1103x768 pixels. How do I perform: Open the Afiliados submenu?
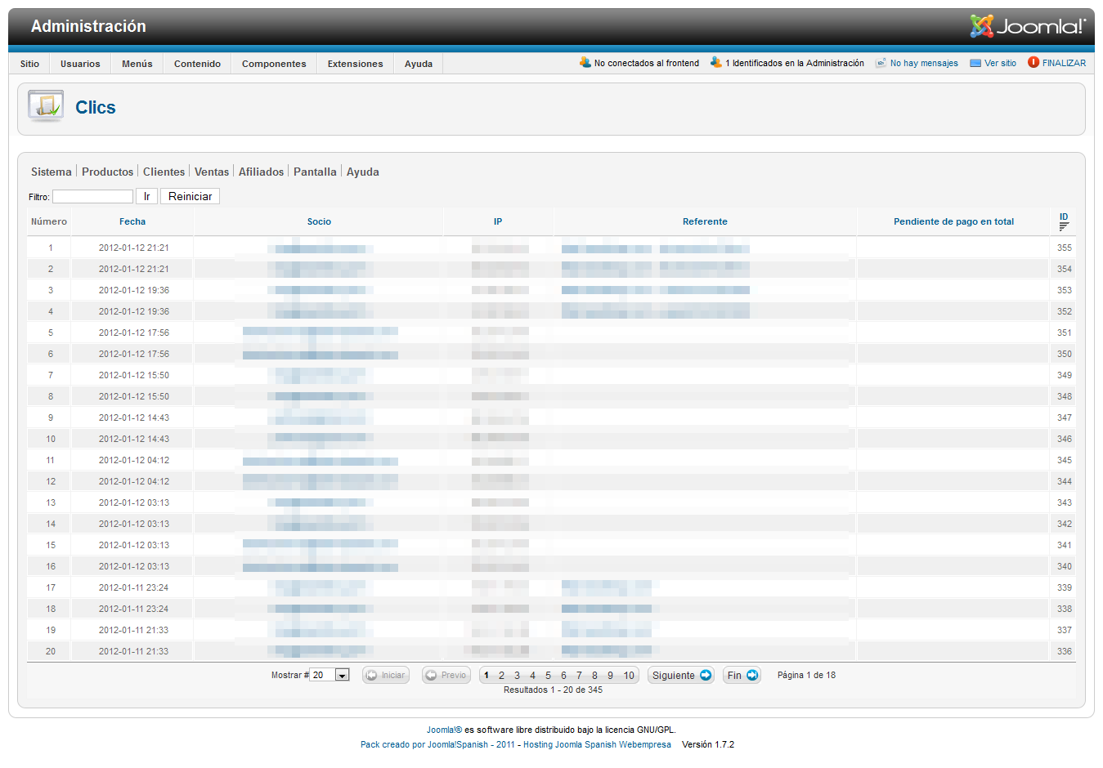(x=261, y=172)
